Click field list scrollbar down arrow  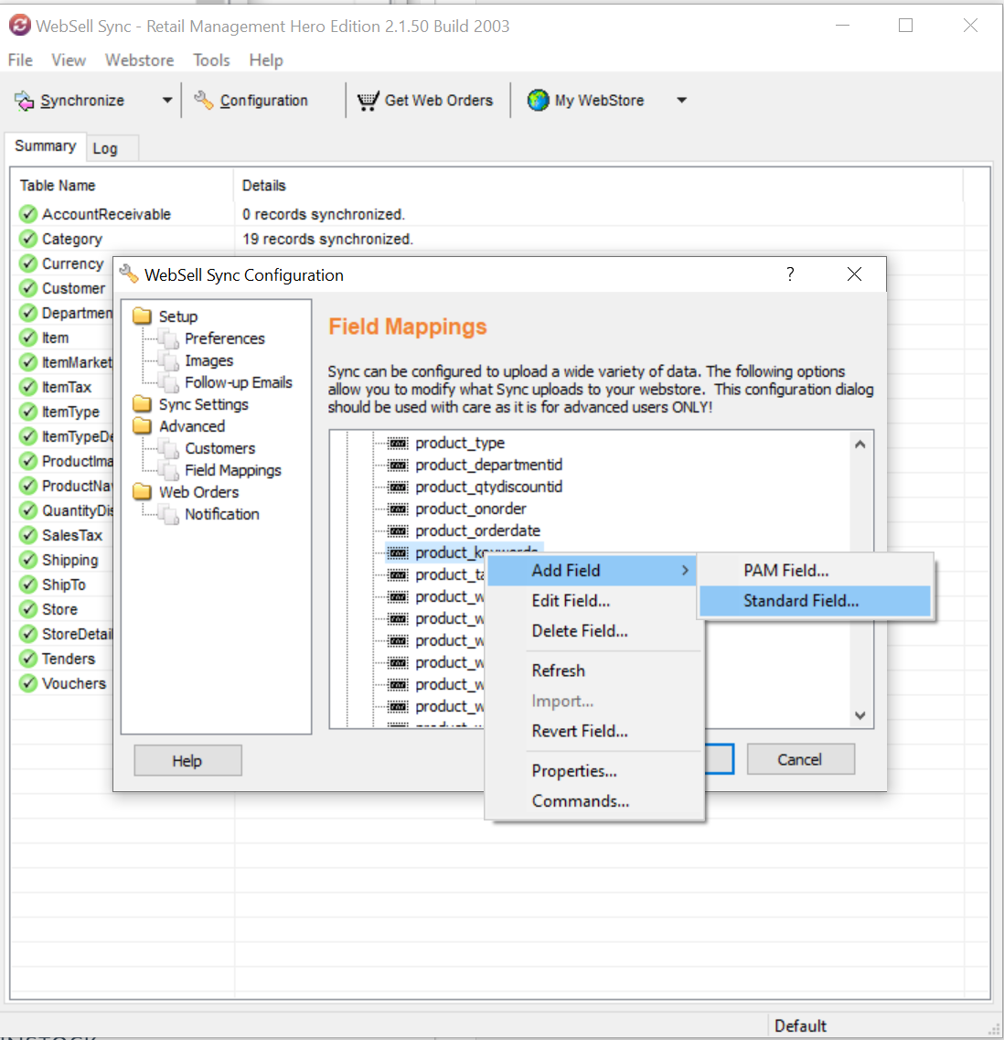860,715
